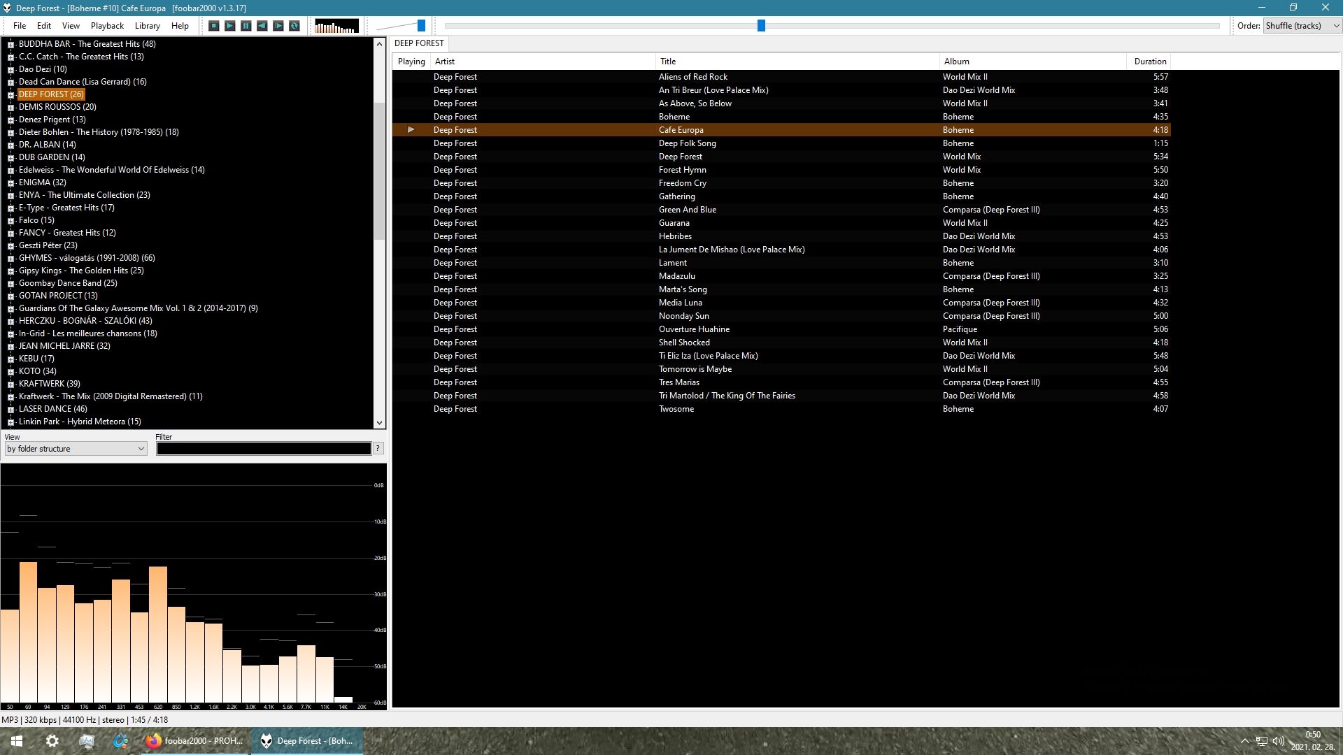This screenshot has width=1343, height=755.
Task: Open the playback Order dropdown
Action: tap(1302, 26)
